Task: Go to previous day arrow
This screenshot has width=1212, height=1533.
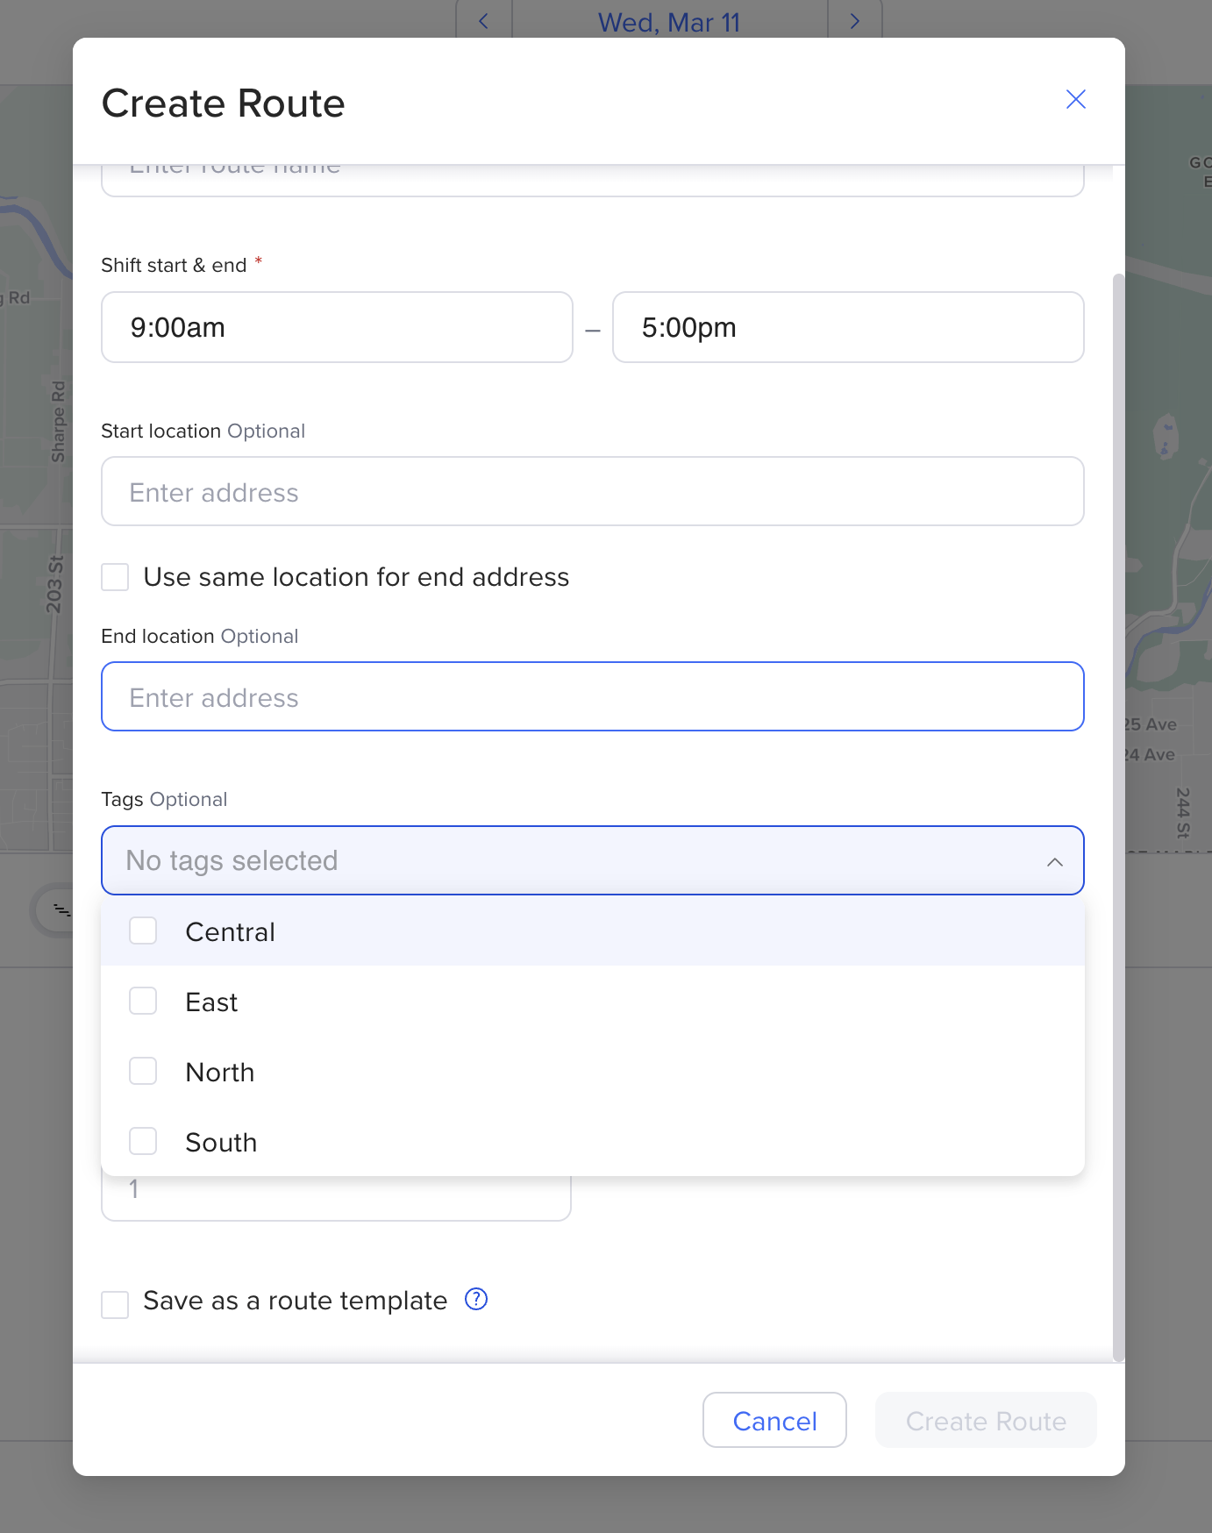Action: (x=483, y=21)
